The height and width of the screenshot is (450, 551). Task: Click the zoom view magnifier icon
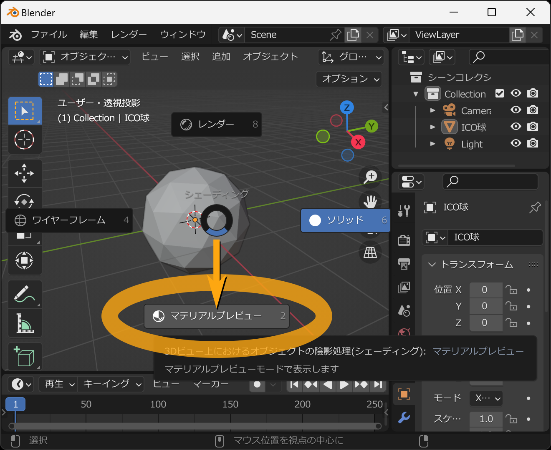[x=370, y=177]
